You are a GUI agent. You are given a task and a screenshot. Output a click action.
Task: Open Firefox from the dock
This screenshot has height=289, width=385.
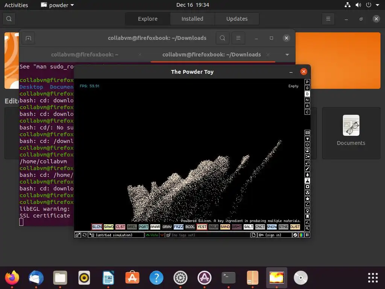click(12, 278)
